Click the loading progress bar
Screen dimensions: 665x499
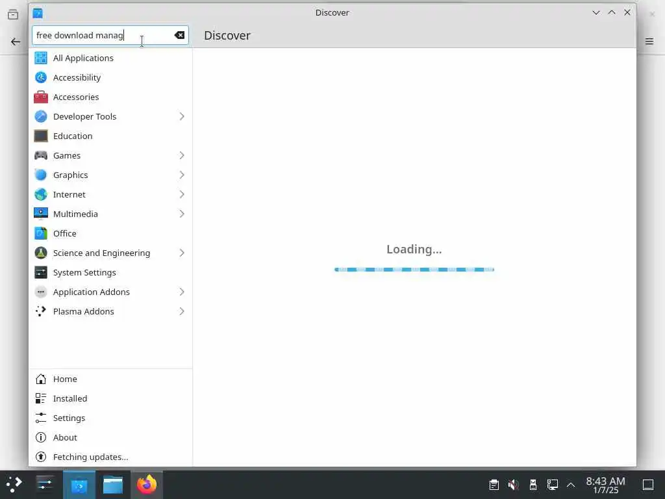pyautogui.click(x=414, y=270)
